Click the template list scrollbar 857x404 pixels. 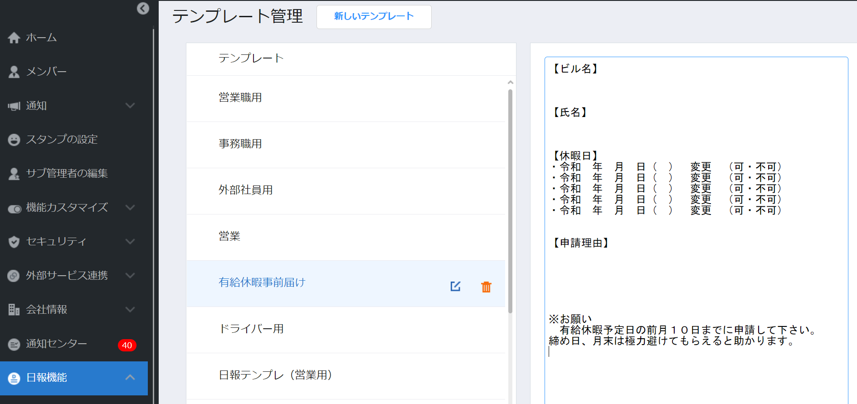coord(510,200)
